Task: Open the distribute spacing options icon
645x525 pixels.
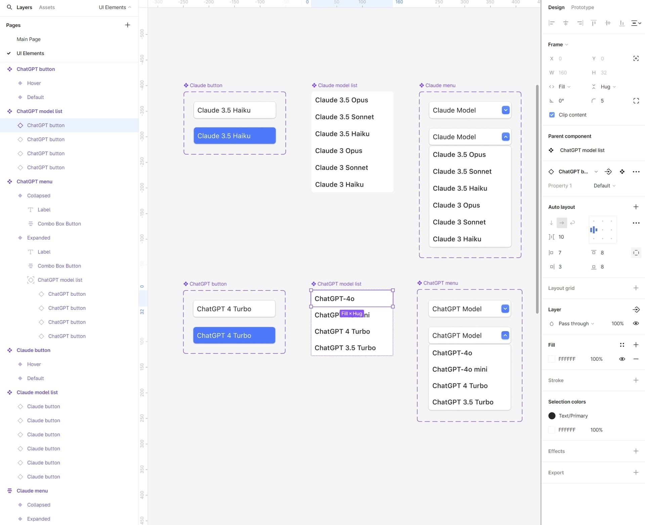Action: pos(636,23)
